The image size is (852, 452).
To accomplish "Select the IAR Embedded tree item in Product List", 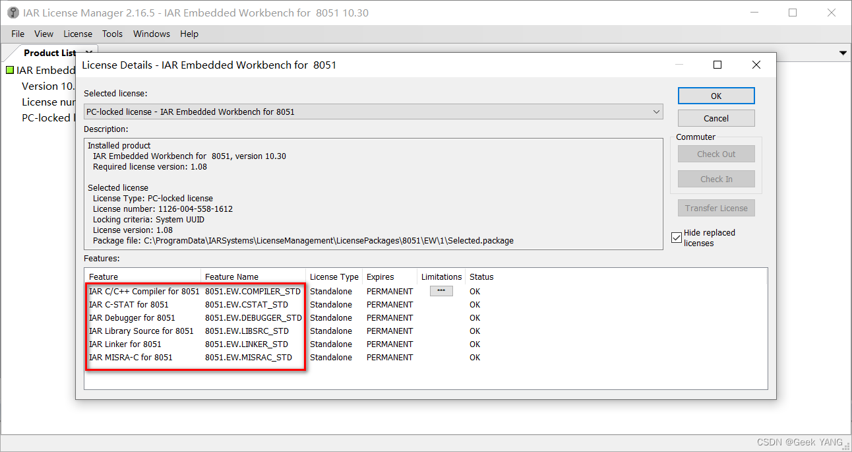I will (x=46, y=70).
